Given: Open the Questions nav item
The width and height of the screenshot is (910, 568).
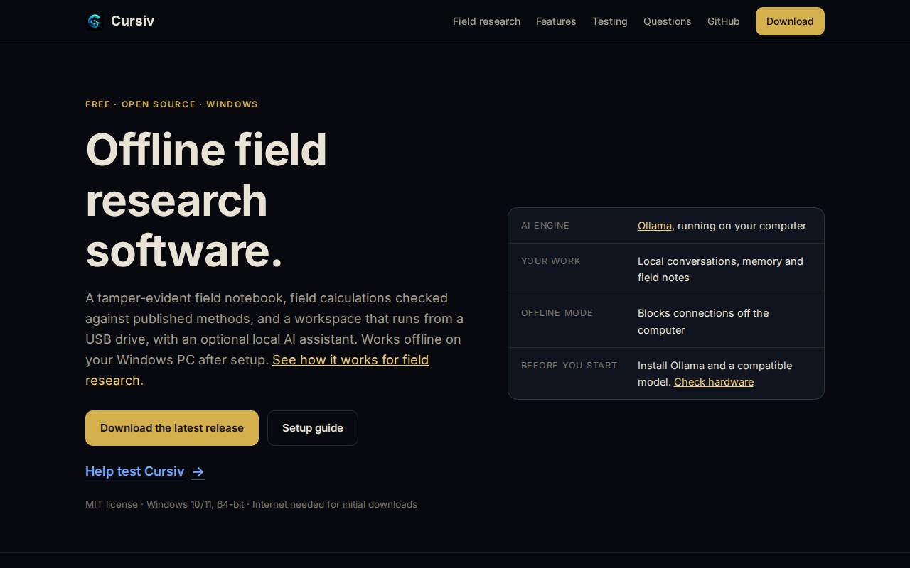Looking at the screenshot, I should coord(667,21).
